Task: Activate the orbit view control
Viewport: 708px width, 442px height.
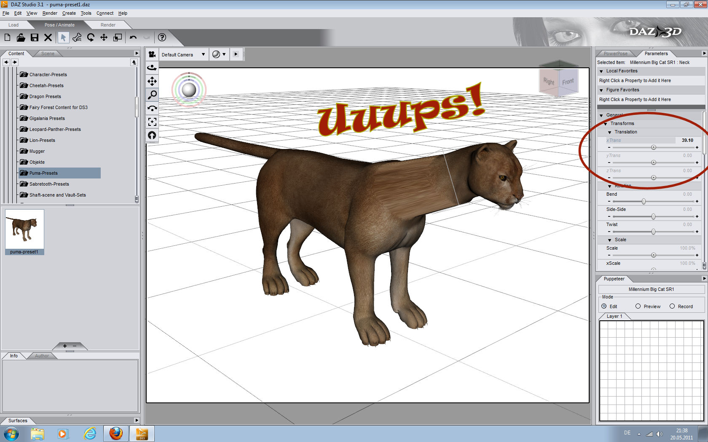Action: 152,67
